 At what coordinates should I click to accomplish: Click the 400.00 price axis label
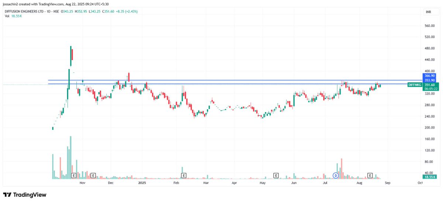[429, 71]
